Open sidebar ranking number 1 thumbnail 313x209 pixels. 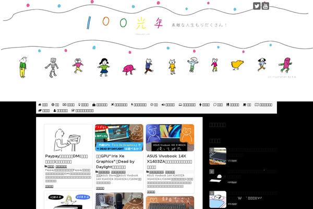[218, 156]
